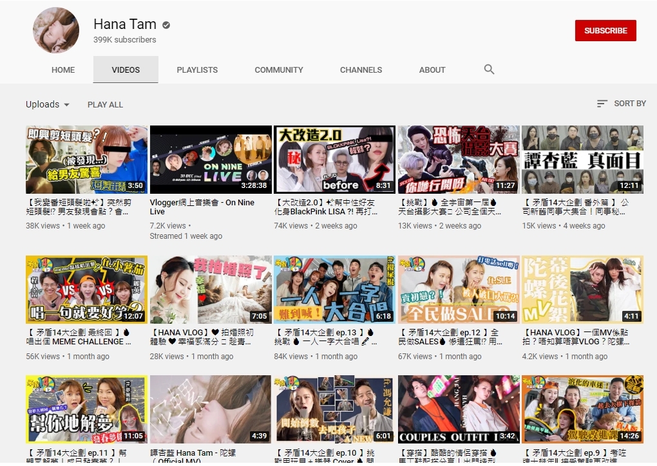Open the Playlists tab
This screenshot has width=657, height=466.
point(197,70)
